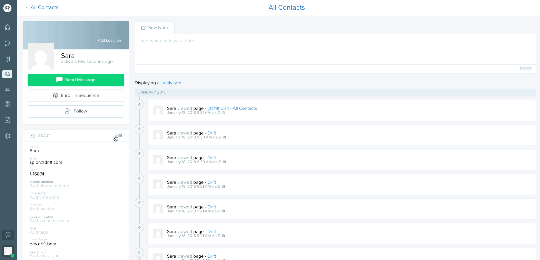This screenshot has width=540, height=260.
Task: Click Sara's profile avatar picture
Action: (x=41, y=56)
